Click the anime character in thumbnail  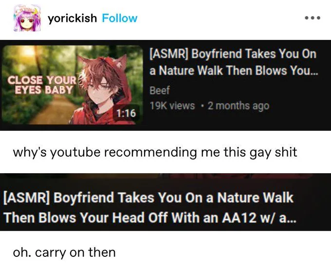click(x=103, y=90)
